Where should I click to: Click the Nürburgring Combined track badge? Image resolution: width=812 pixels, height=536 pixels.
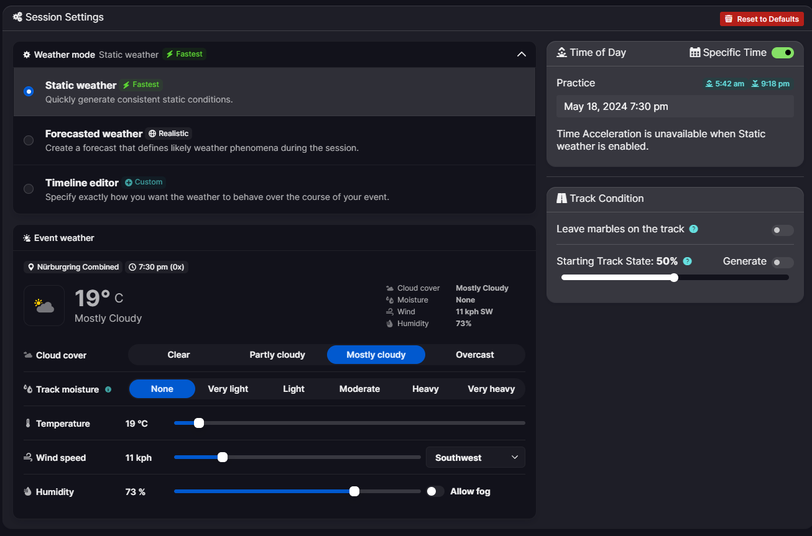tap(73, 267)
